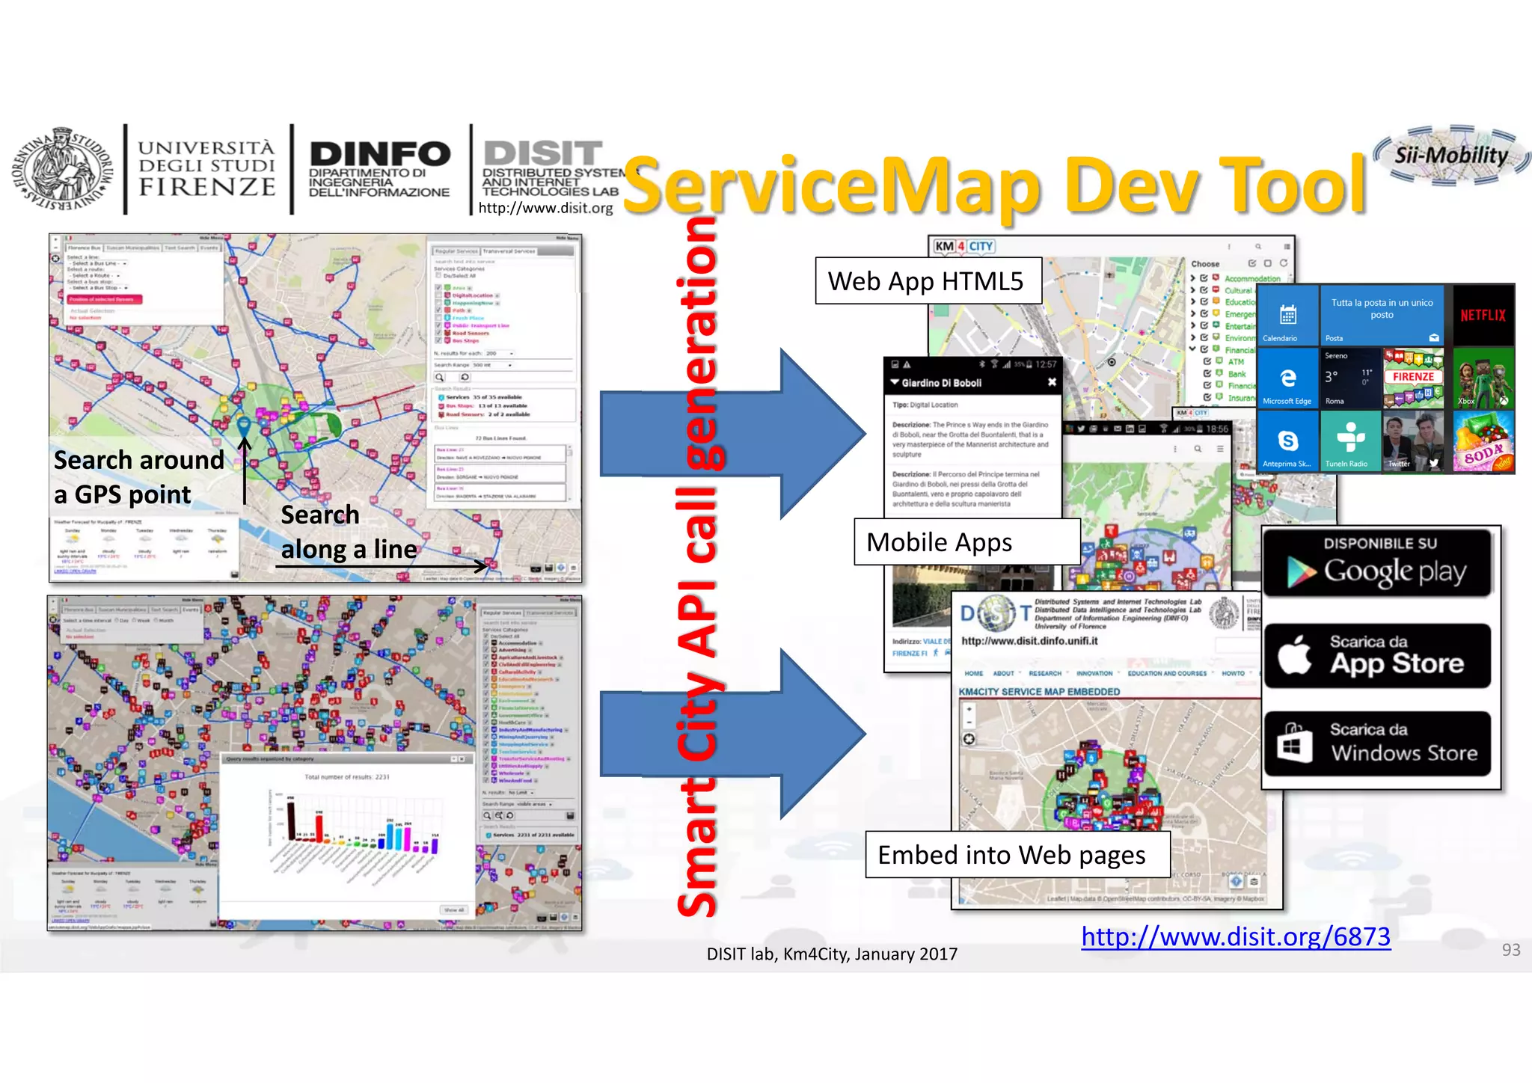
Task: Open the Calendario tile
Action: point(1287,315)
